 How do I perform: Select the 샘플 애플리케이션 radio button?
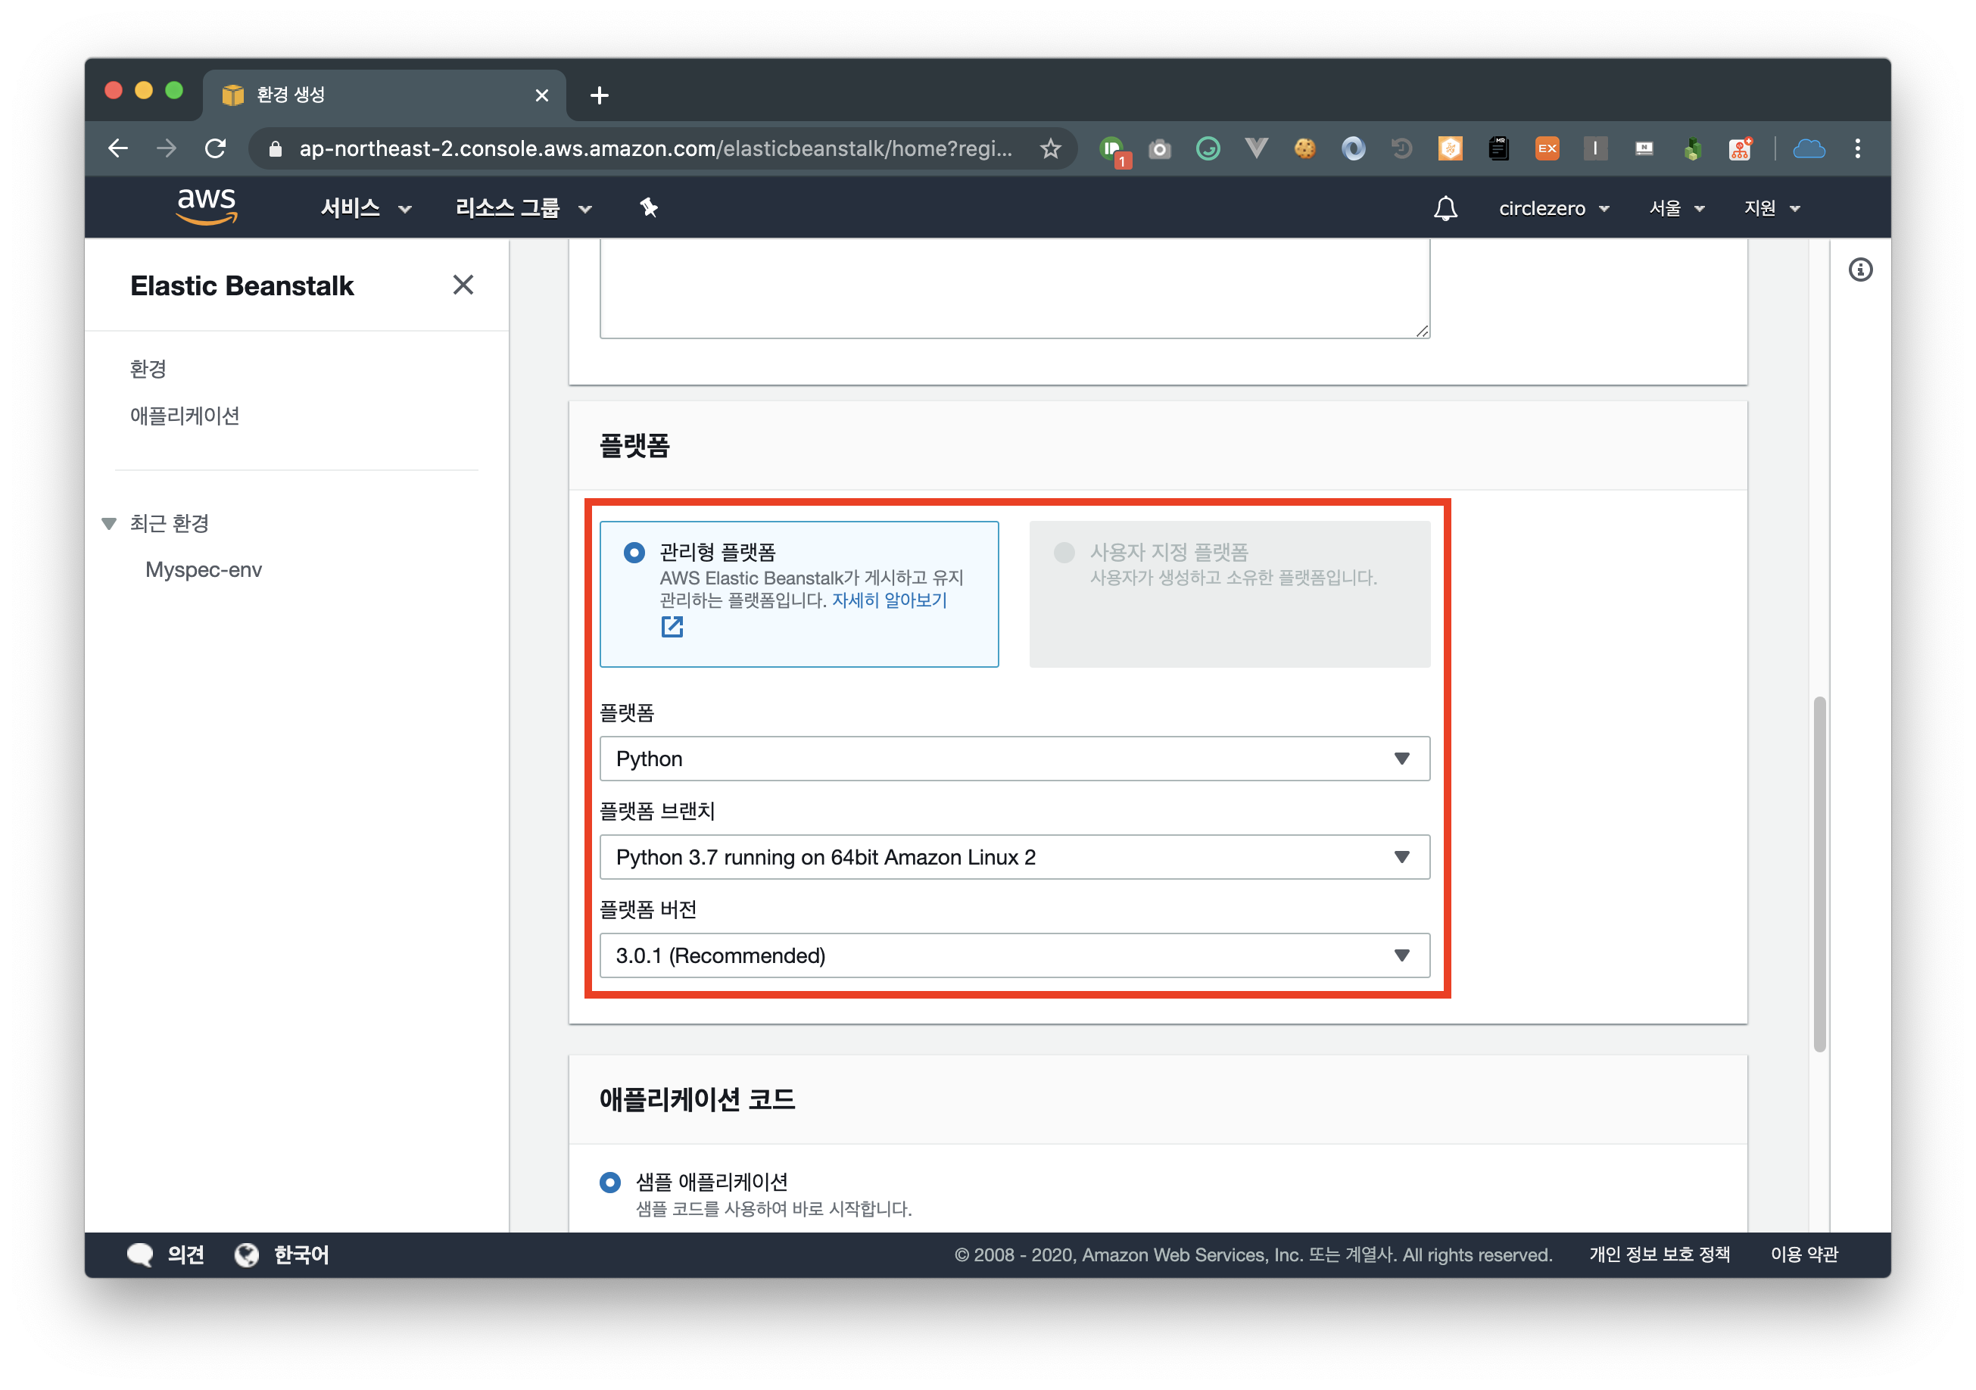point(610,1182)
